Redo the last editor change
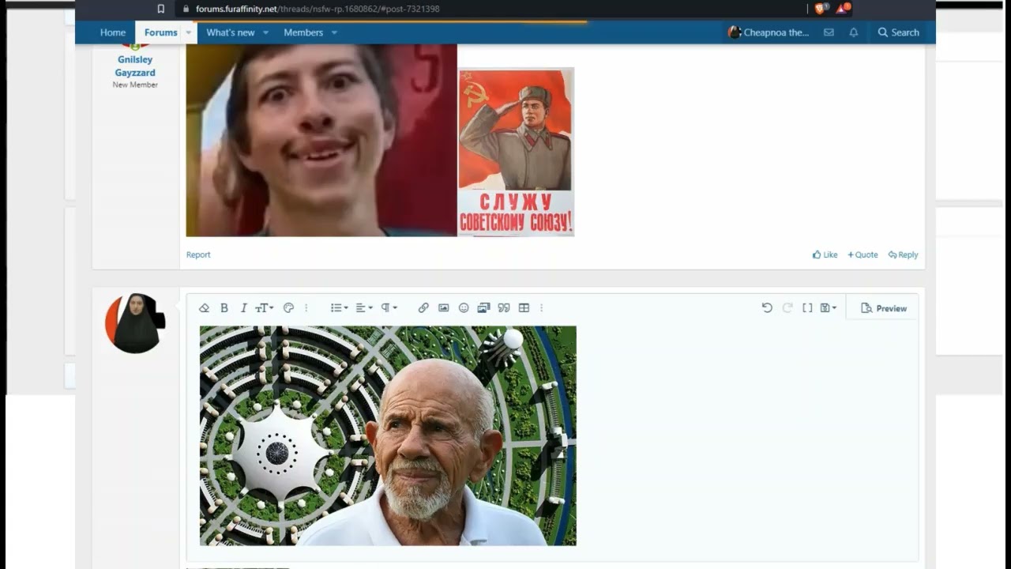This screenshot has height=569, width=1011. click(787, 308)
